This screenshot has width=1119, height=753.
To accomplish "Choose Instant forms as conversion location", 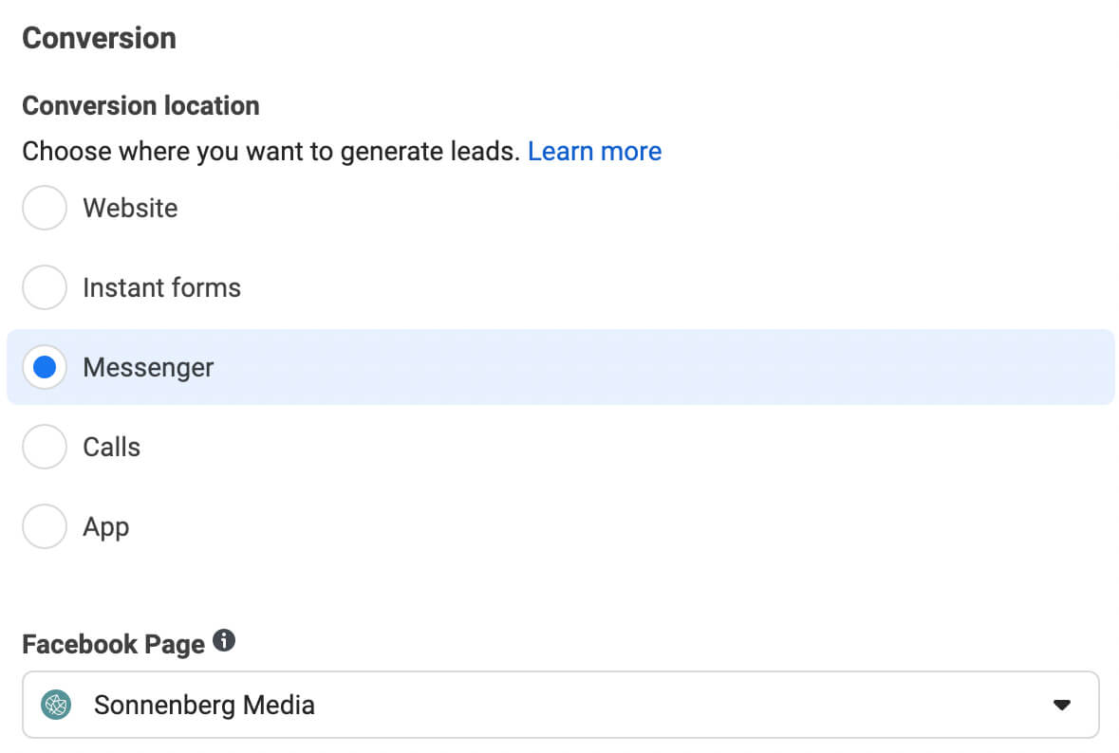I will [44, 287].
